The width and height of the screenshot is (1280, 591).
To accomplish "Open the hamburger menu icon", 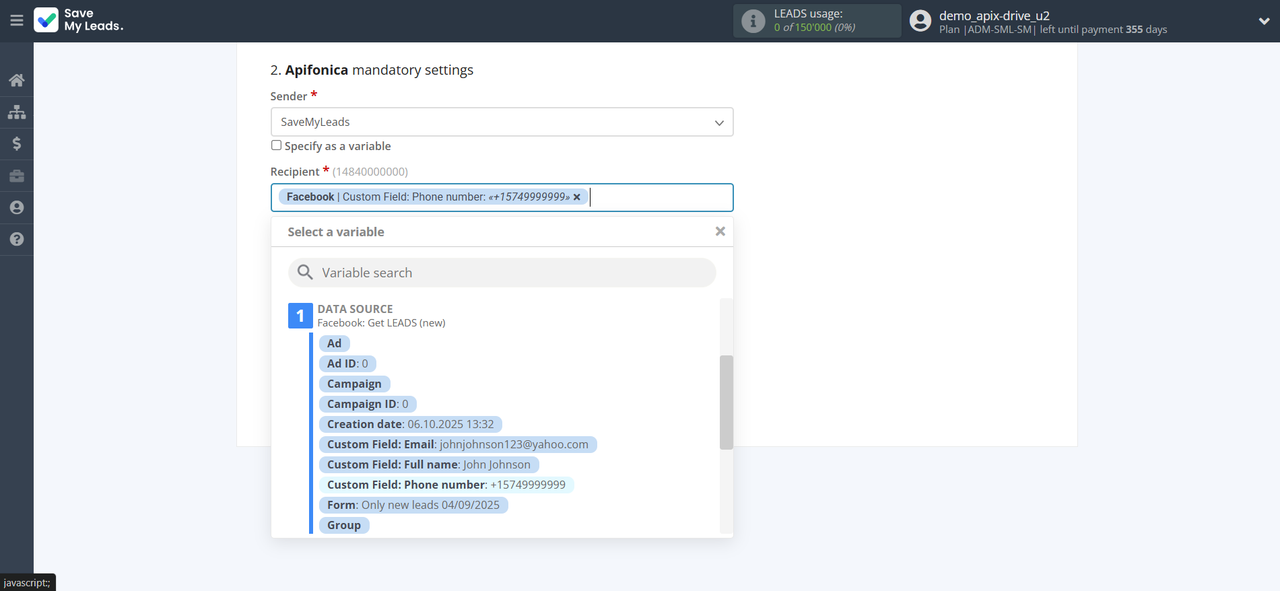I will [17, 21].
